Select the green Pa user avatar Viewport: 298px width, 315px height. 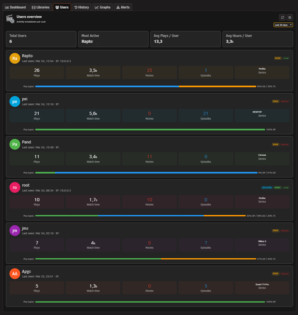click(x=15, y=144)
